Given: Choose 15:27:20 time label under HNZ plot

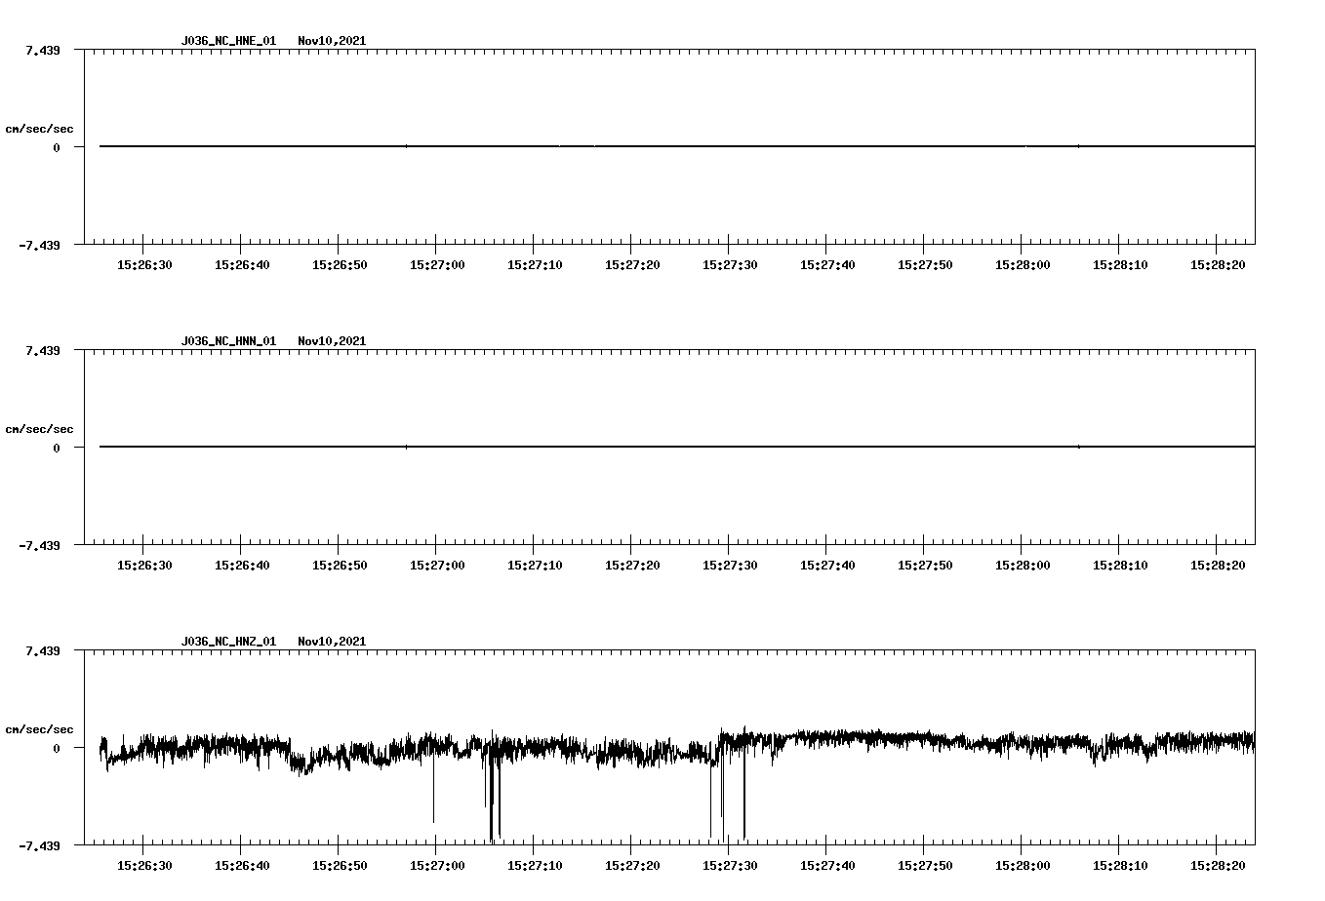Looking at the screenshot, I should [632, 866].
